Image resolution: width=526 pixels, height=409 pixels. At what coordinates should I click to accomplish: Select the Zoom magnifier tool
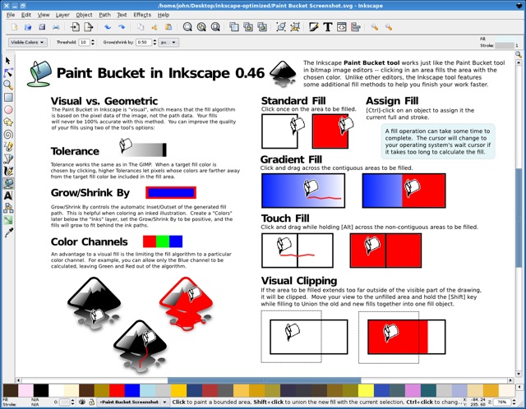coord(8,85)
